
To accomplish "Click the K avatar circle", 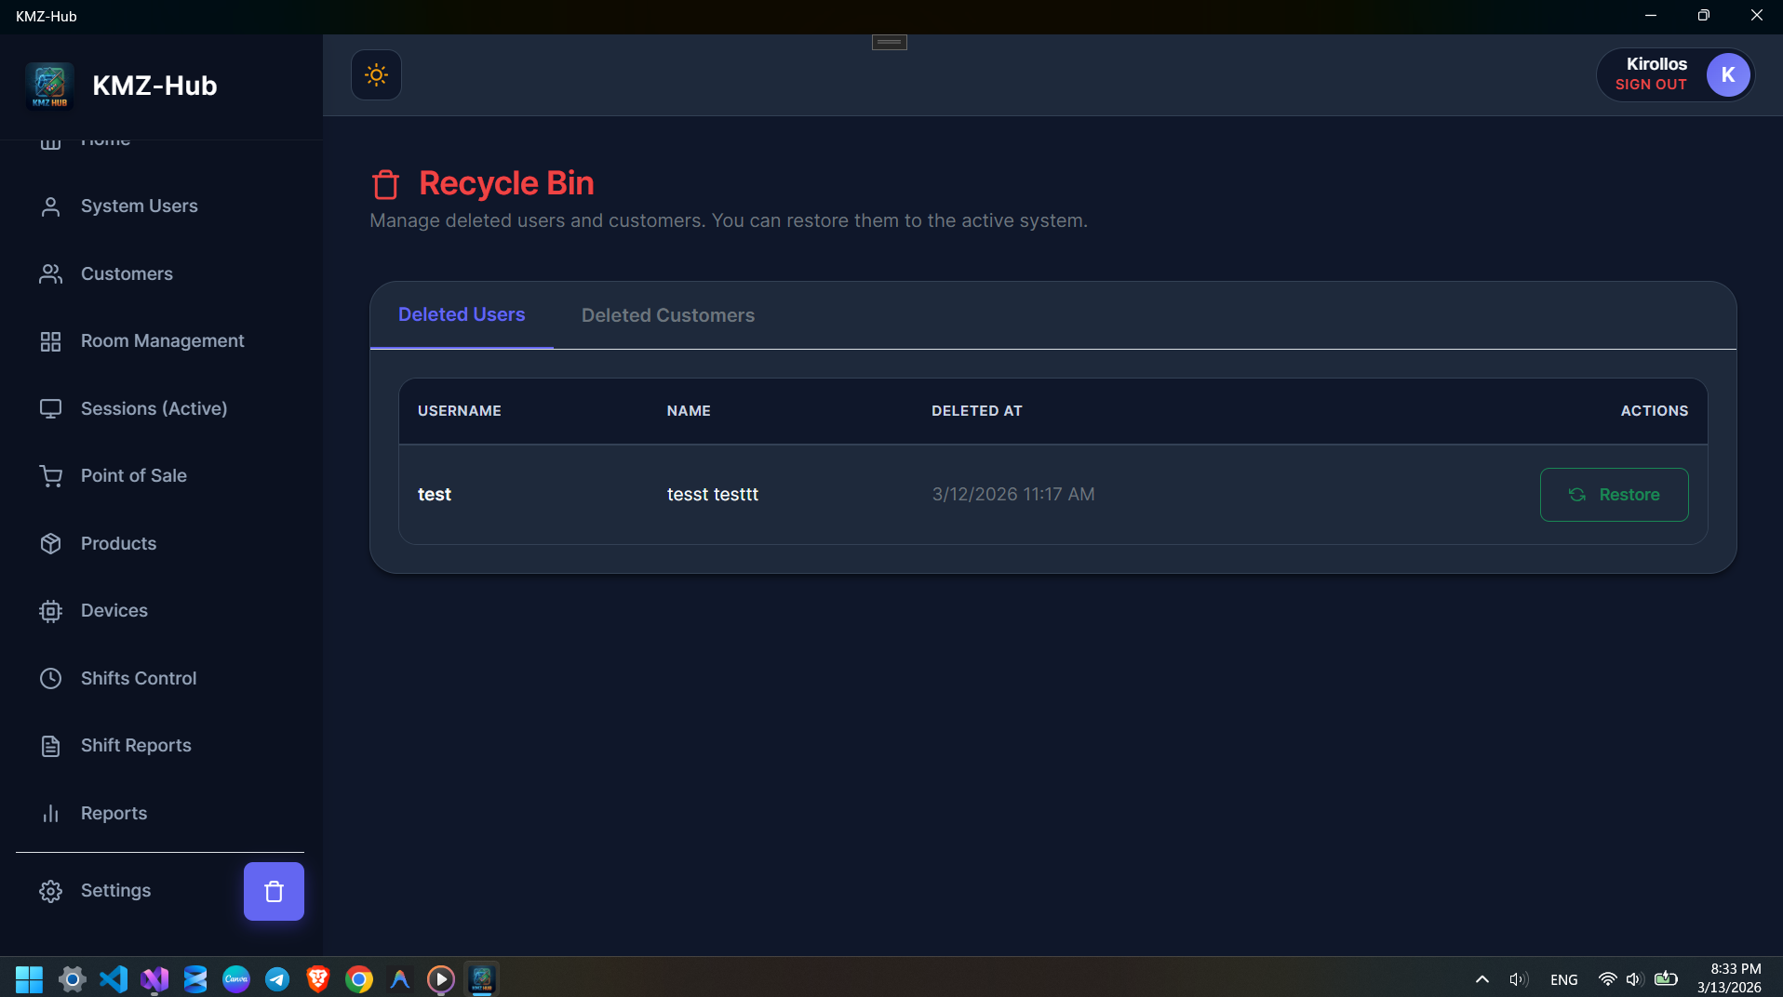I will (x=1728, y=75).
